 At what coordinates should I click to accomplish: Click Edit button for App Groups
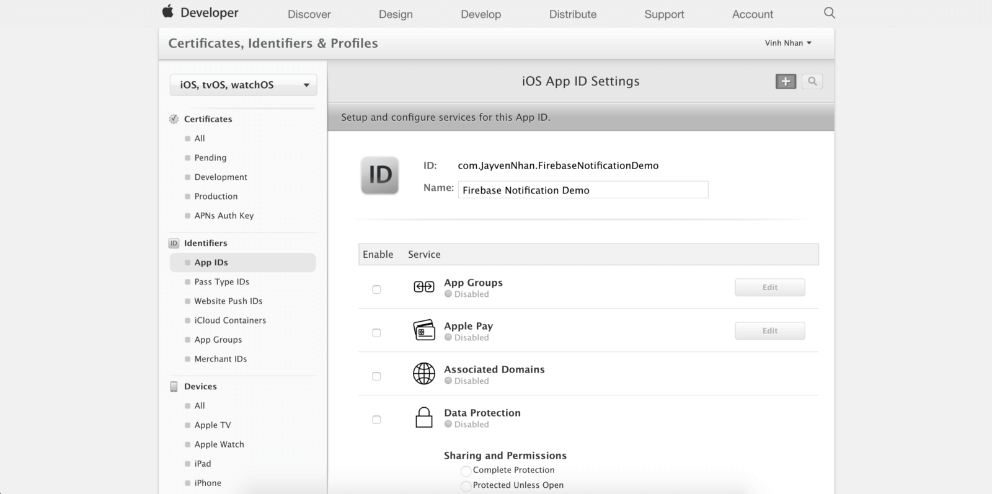[x=770, y=288]
